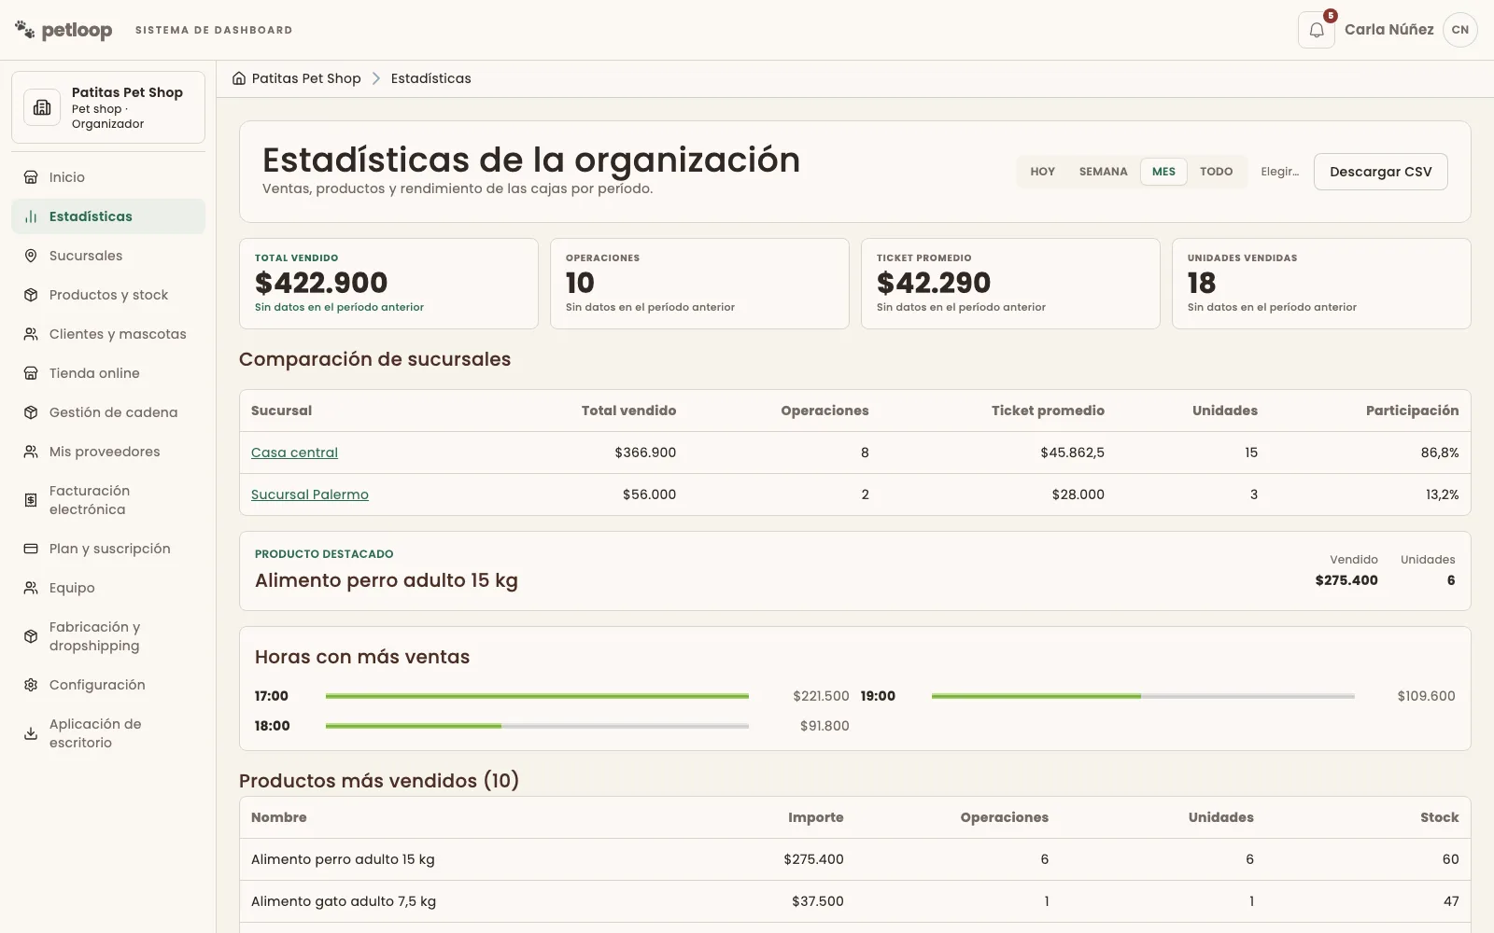Click the 18:00 sales progress bar
Image resolution: width=1494 pixels, height=933 pixels.
537,726
